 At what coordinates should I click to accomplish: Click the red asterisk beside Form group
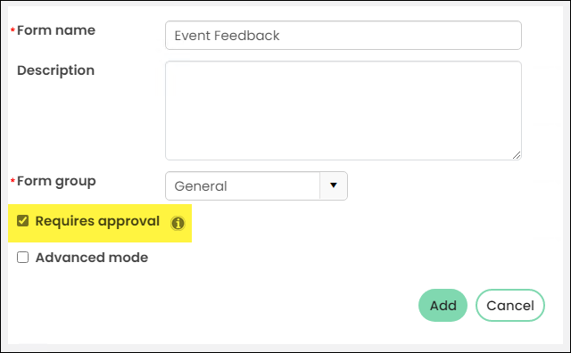12,180
